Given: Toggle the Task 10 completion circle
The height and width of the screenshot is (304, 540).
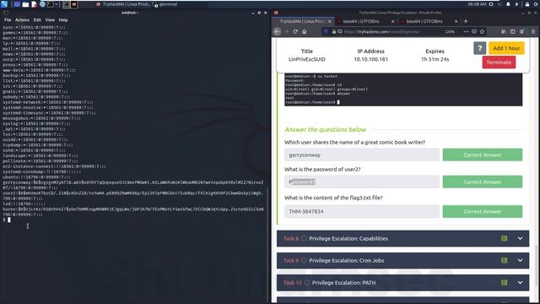Looking at the screenshot, I should [x=307, y=283].
